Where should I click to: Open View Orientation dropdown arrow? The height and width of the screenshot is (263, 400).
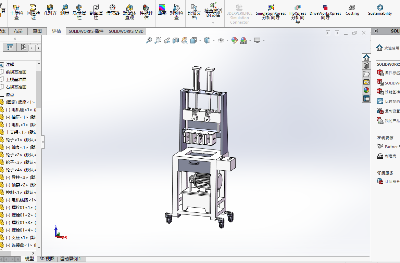[x=200, y=40]
